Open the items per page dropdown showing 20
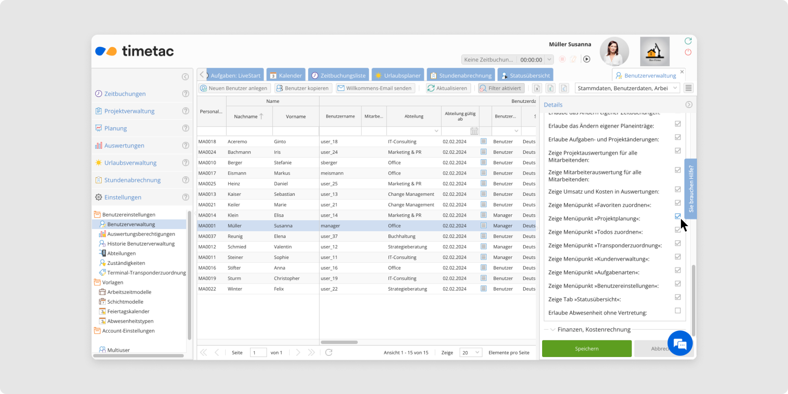The height and width of the screenshot is (394, 788). [x=471, y=353]
